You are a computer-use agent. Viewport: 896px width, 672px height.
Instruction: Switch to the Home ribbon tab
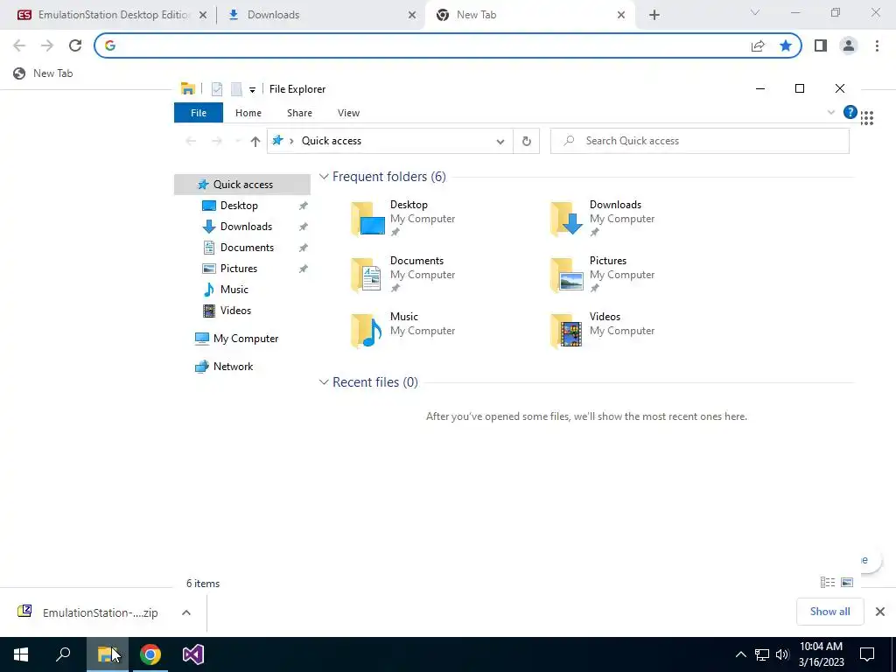[248, 113]
